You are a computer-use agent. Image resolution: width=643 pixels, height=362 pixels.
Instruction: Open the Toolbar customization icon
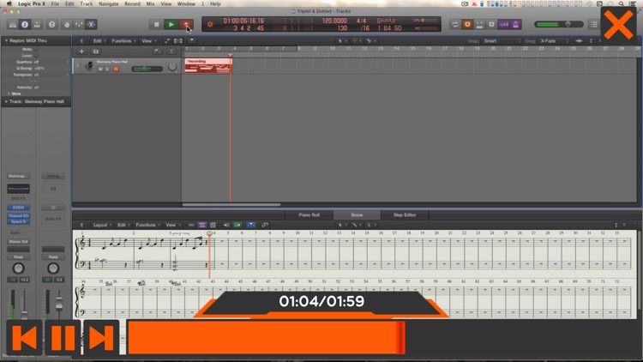37,25
